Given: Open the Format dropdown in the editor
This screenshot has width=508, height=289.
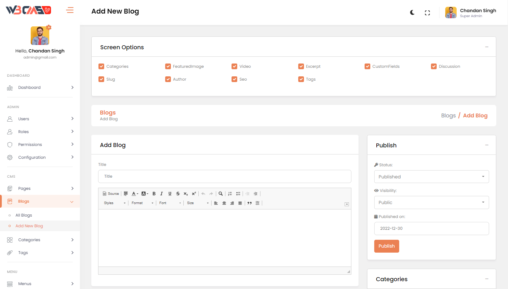Looking at the screenshot, I should (142, 203).
